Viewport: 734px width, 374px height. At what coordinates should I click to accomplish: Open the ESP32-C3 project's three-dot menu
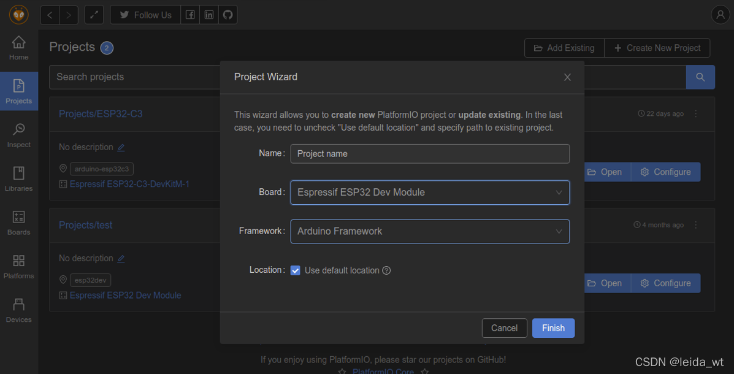695,114
